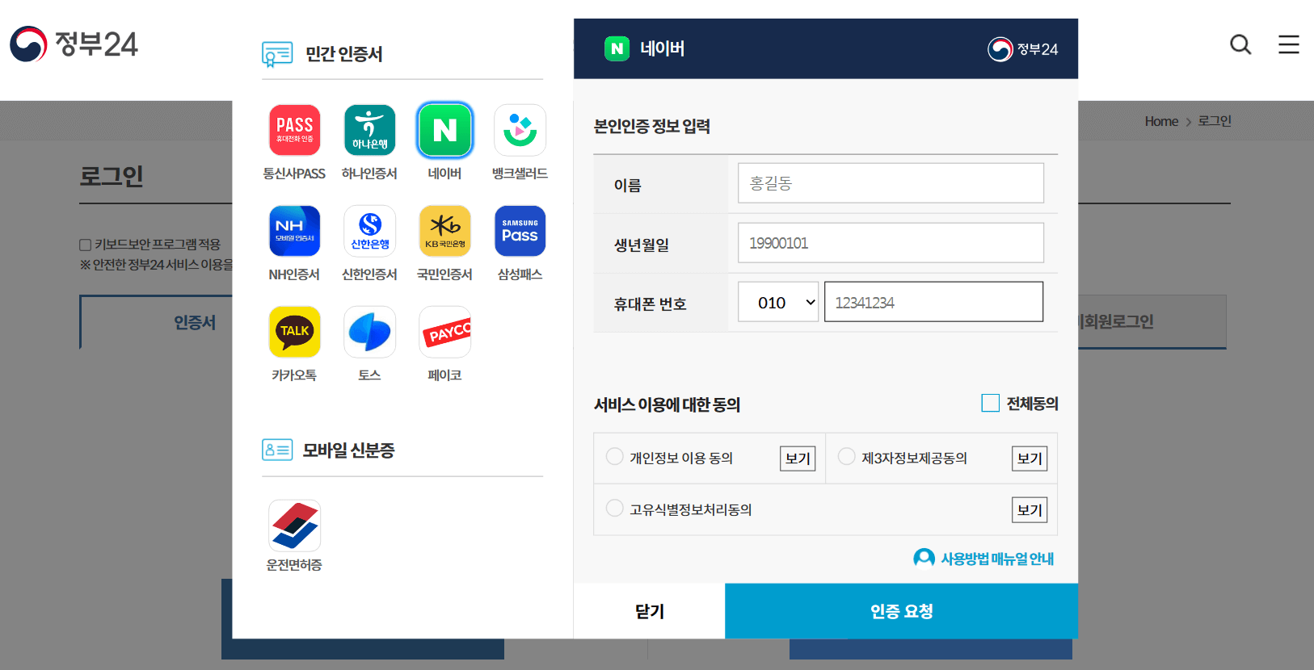Select the 네이버 certificate icon
Viewport: 1314px width, 670px height.
coord(444,130)
